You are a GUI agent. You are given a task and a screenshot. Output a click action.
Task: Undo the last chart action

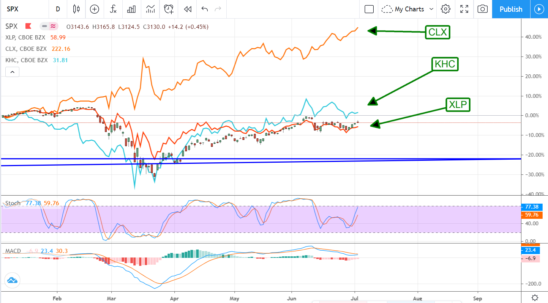[x=205, y=9]
